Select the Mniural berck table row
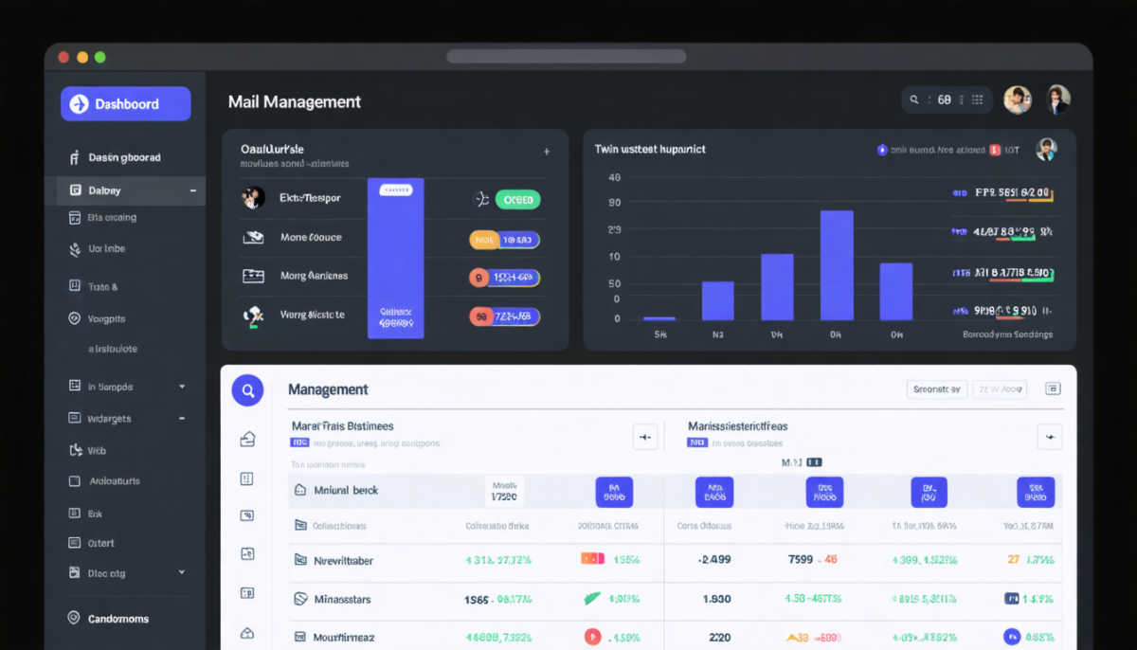 point(676,491)
